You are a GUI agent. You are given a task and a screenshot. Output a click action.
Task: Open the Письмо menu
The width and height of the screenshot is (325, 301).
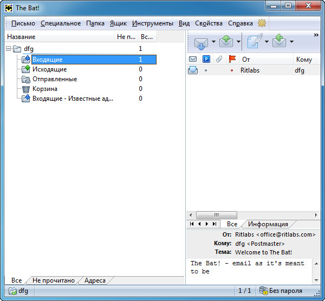click(23, 23)
